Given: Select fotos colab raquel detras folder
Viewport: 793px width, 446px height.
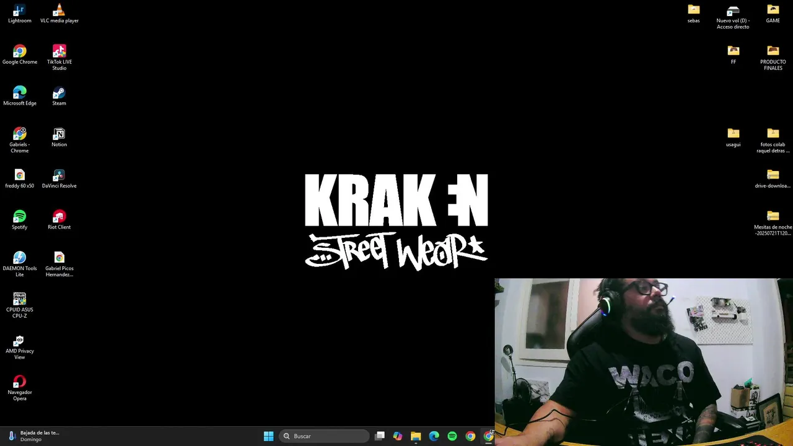Looking at the screenshot, I should point(773,141).
